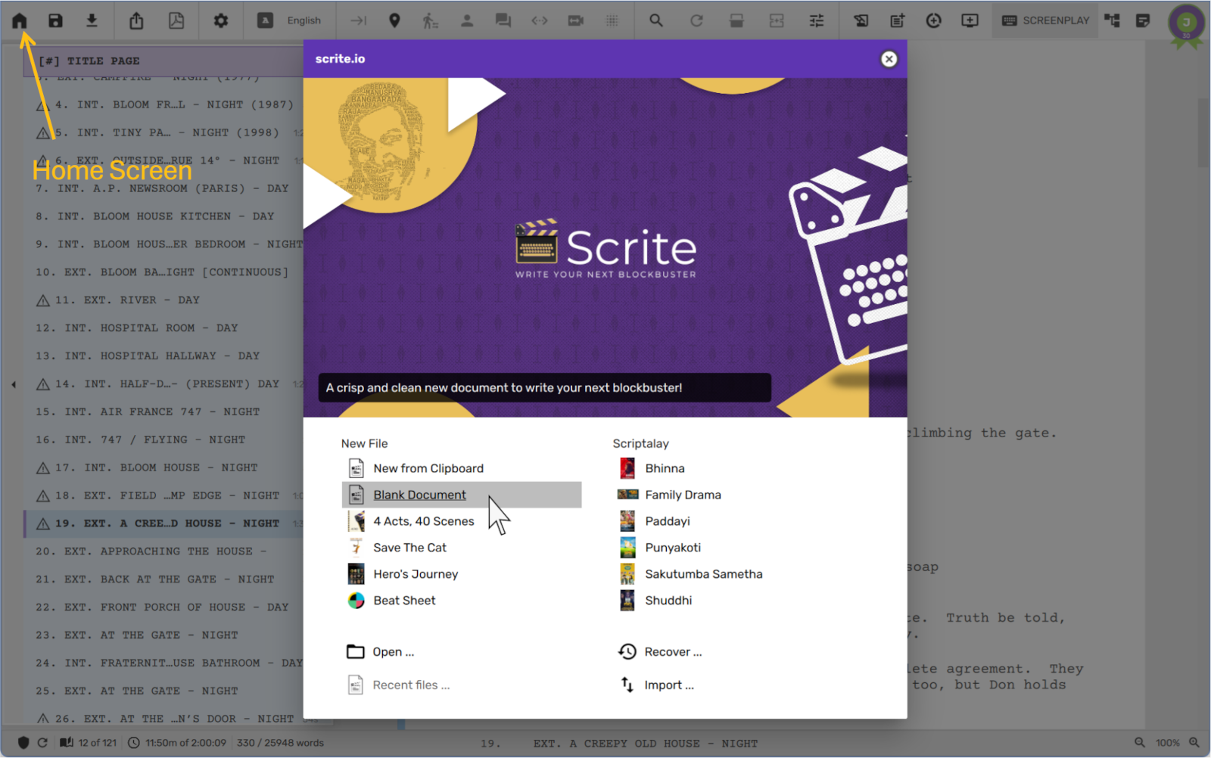Open the Family Drama Scriptalay script

coord(683,495)
